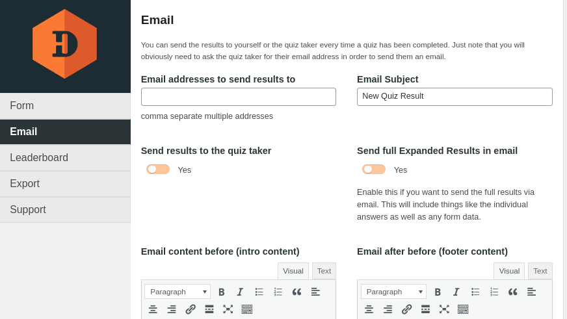This screenshot has width=567, height=319.
Task: Click insert link icon in intro editor
Action: [191, 309]
